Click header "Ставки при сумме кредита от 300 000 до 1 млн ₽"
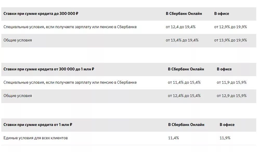Screen dimensions: 257x152 tap(49, 69)
